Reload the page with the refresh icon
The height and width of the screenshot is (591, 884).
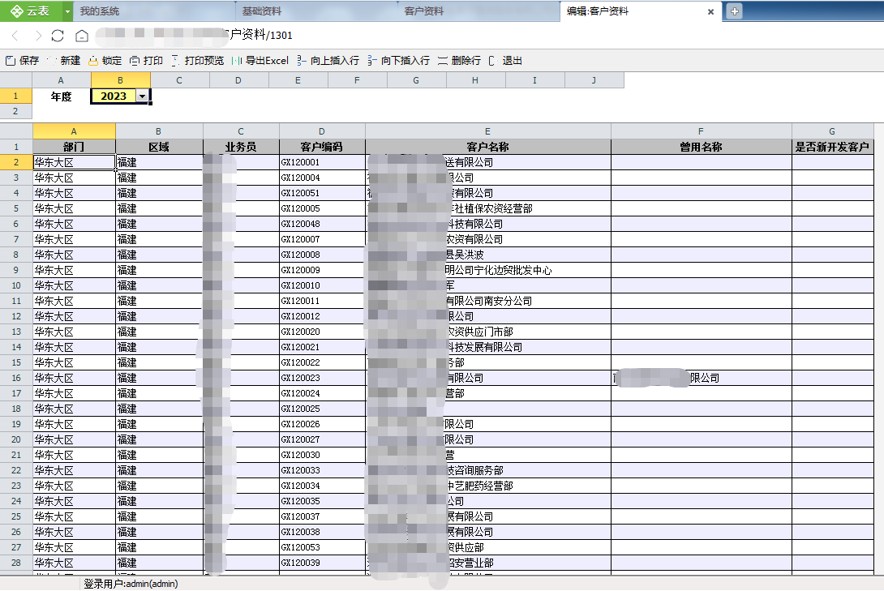coord(58,36)
